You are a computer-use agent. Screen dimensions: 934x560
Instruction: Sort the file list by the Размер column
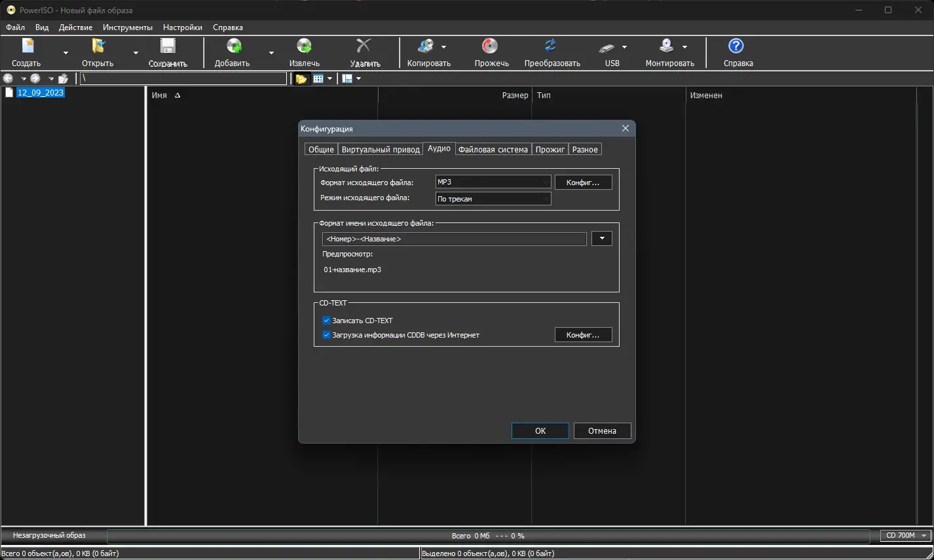pyautogui.click(x=455, y=95)
